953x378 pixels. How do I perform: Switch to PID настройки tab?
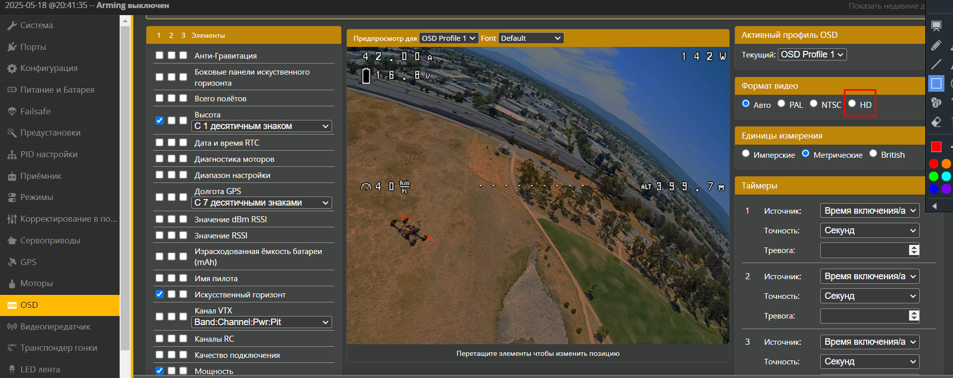48,154
